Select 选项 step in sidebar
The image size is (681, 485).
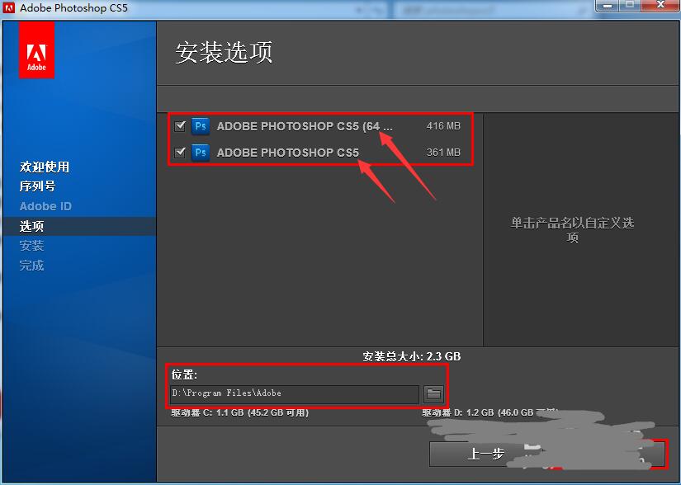point(31,226)
